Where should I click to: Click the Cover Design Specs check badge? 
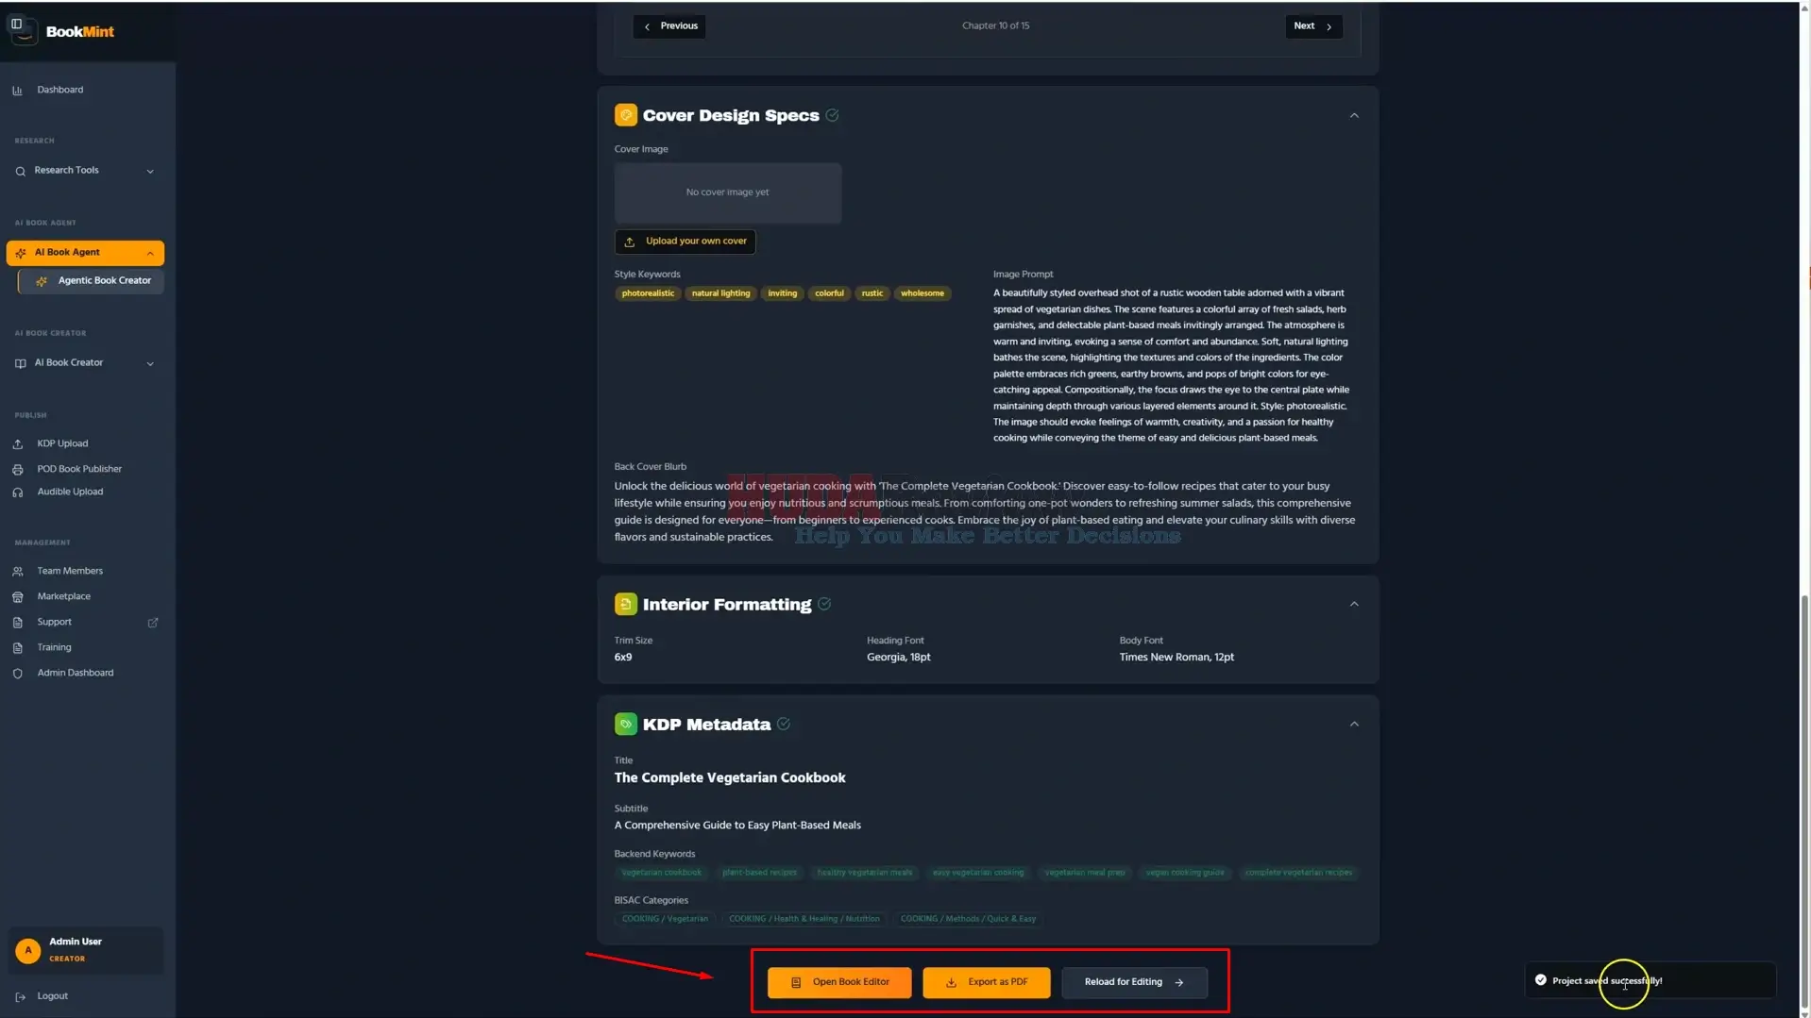(832, 115)
